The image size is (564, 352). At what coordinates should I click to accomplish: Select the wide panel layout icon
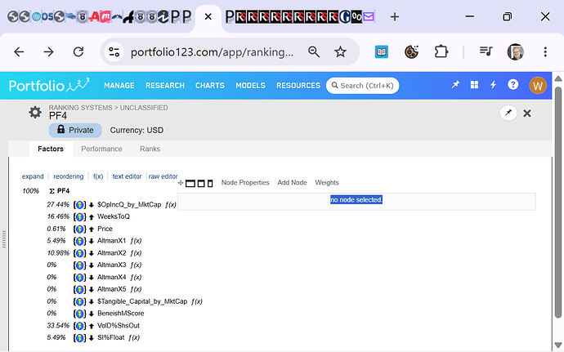coord(190,184)
